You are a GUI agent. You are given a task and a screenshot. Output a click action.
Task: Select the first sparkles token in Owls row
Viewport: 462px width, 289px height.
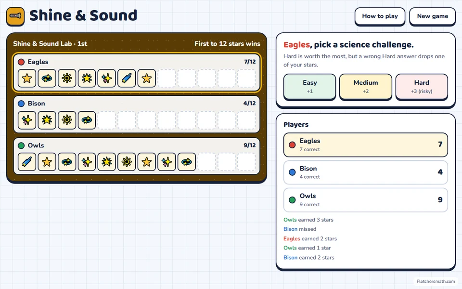tap(87, 162)
